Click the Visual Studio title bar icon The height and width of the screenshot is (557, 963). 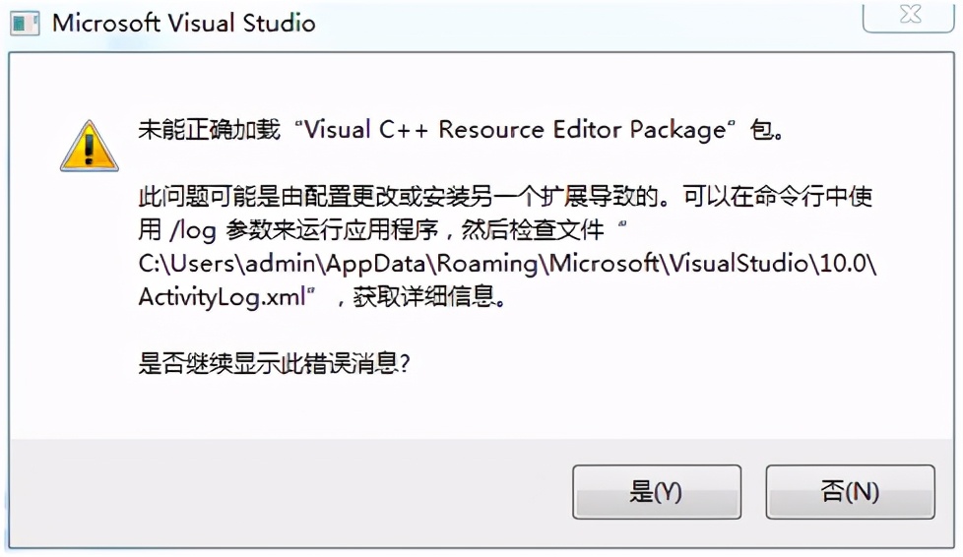click(x=26, y=24)
